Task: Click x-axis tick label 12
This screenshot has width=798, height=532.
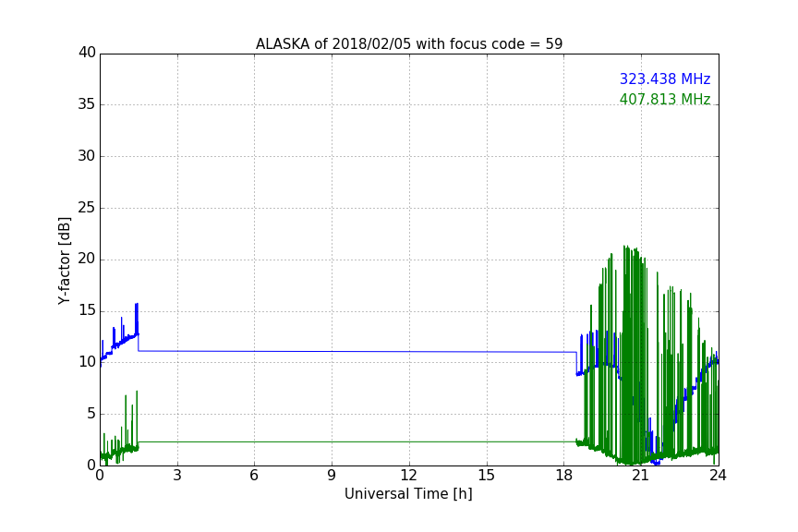Action: pyautogui.click(x=408, y=476)
